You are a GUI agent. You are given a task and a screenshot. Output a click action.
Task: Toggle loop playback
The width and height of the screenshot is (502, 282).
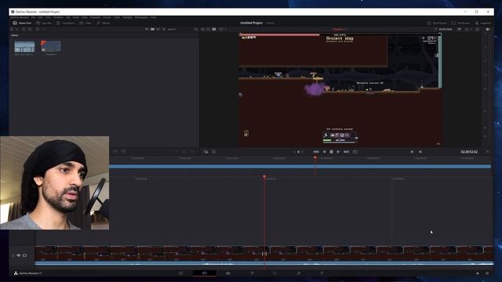[355, 151]
